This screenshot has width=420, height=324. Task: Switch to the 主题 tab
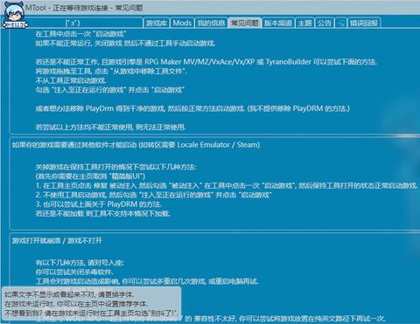pyautogui.click(x=304, y=23)
